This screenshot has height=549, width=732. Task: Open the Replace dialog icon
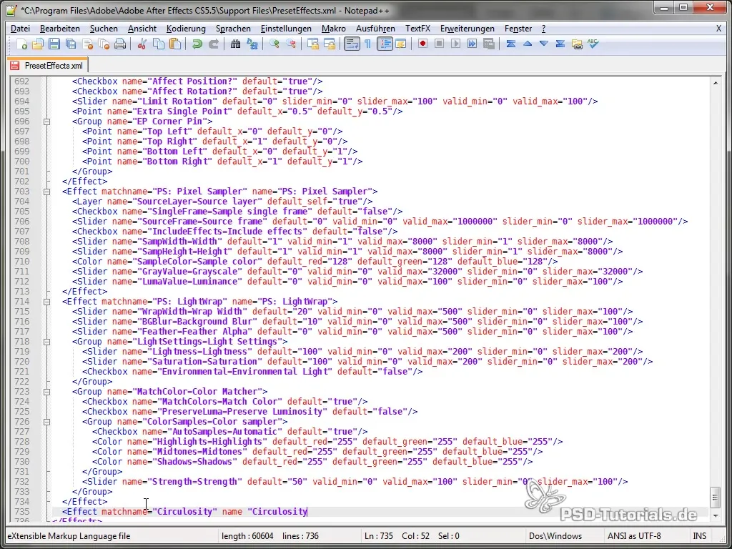pyautogui.click(x=252, y=44)
